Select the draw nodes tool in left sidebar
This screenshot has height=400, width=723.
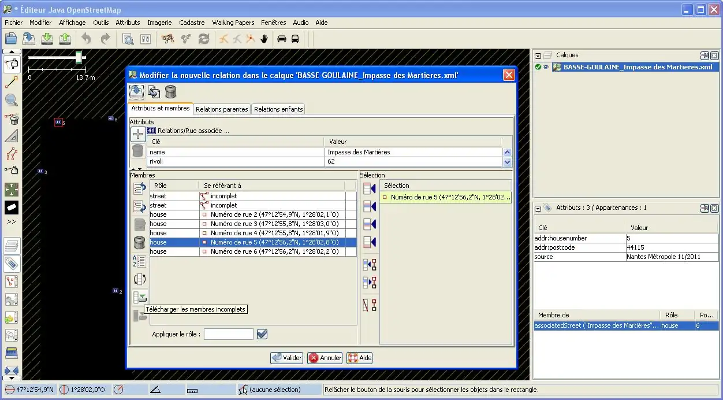[12, 82]
